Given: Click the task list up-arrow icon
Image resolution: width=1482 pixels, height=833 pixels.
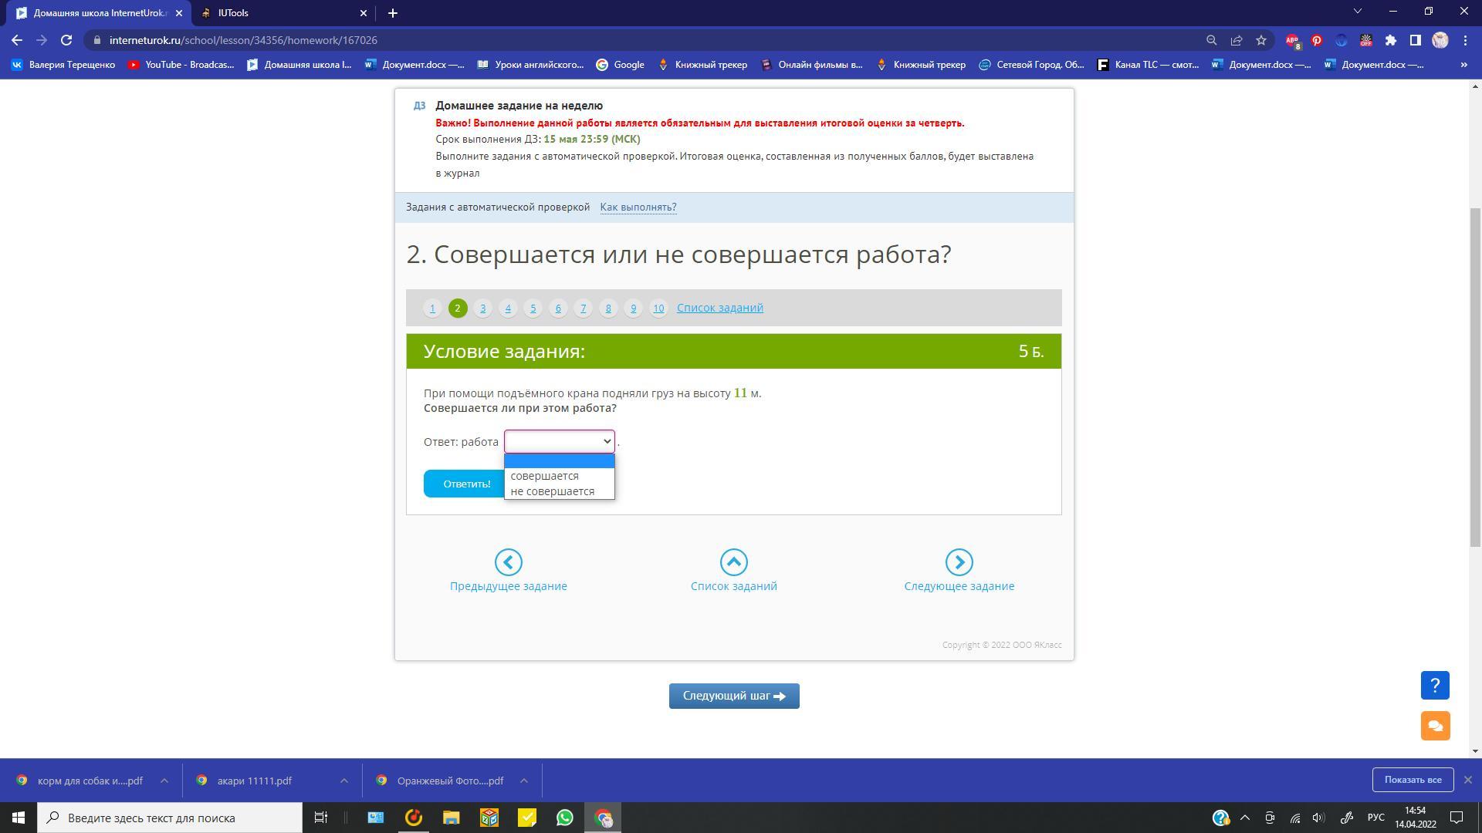Looking at the screenshot, I should [x=733, y=562].
